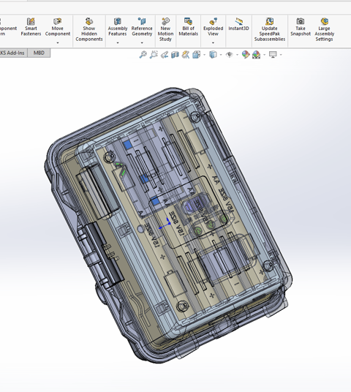The height and width of the screenshot is (392, 351).
Task: Click Display Style icon
Action: click(213, 55)
